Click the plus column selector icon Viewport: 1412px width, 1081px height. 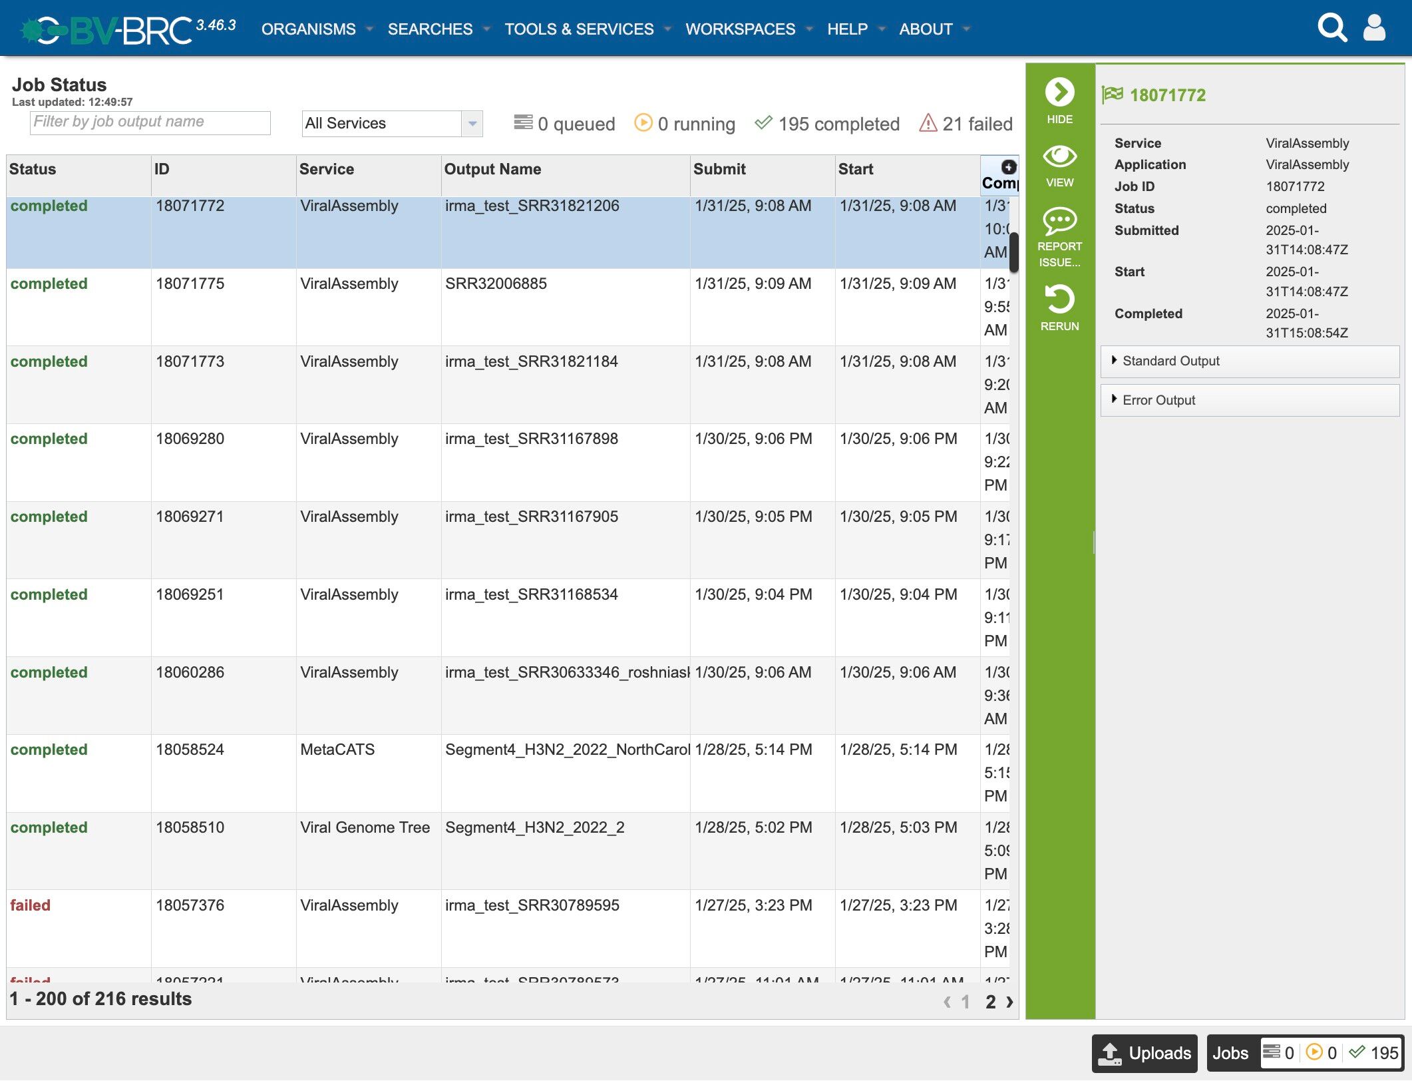pyautogui.click(x=1009, y=167)
